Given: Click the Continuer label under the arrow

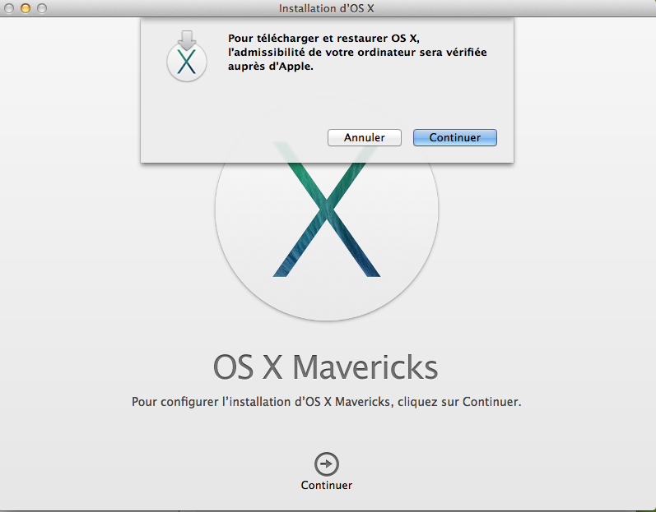Looking at the screenshot, I should tap(326, 485).
